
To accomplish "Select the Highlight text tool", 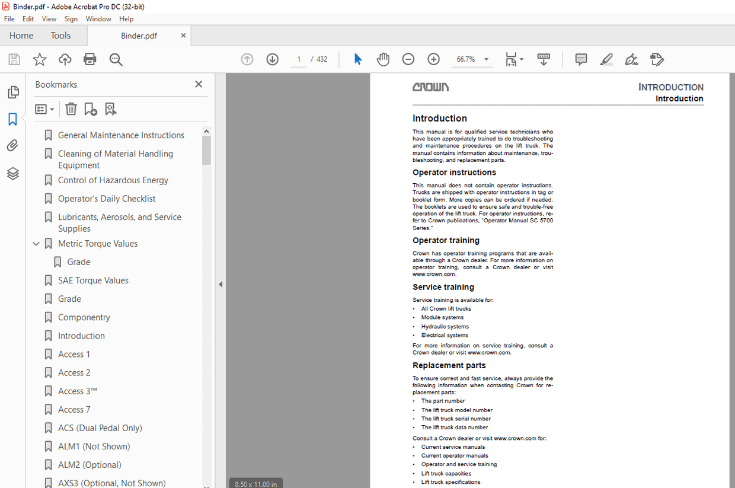I will tap(606, 59).
